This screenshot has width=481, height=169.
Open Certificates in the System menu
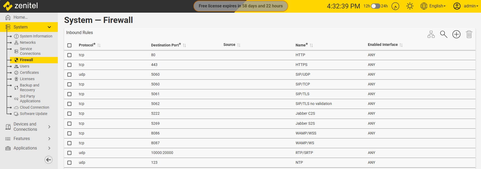29,73
